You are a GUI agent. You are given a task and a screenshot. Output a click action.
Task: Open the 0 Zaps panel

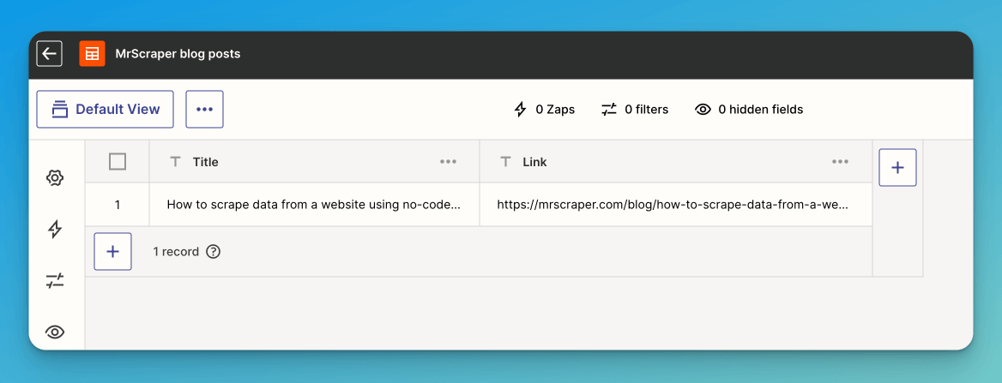(545, 110)
